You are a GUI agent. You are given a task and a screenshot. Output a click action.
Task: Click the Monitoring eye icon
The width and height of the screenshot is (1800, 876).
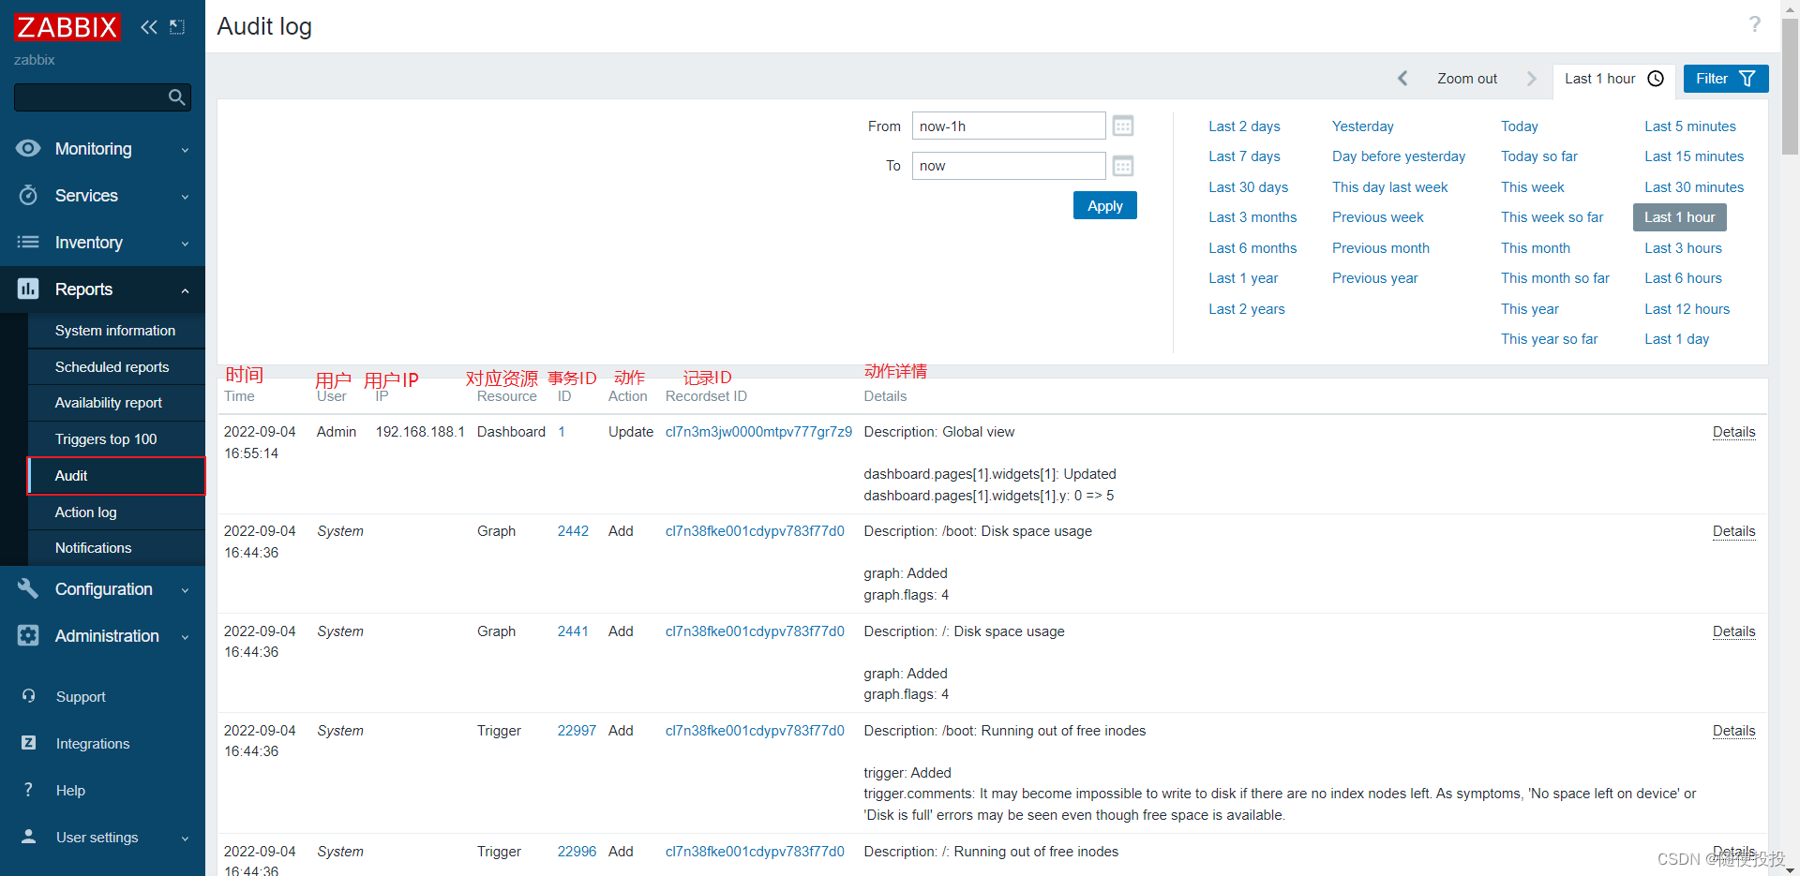[x=28, y=148]
